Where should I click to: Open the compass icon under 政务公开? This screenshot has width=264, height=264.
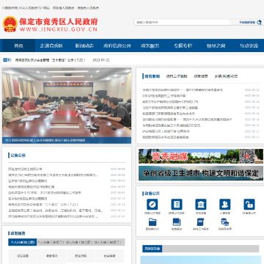pos(152,205)
